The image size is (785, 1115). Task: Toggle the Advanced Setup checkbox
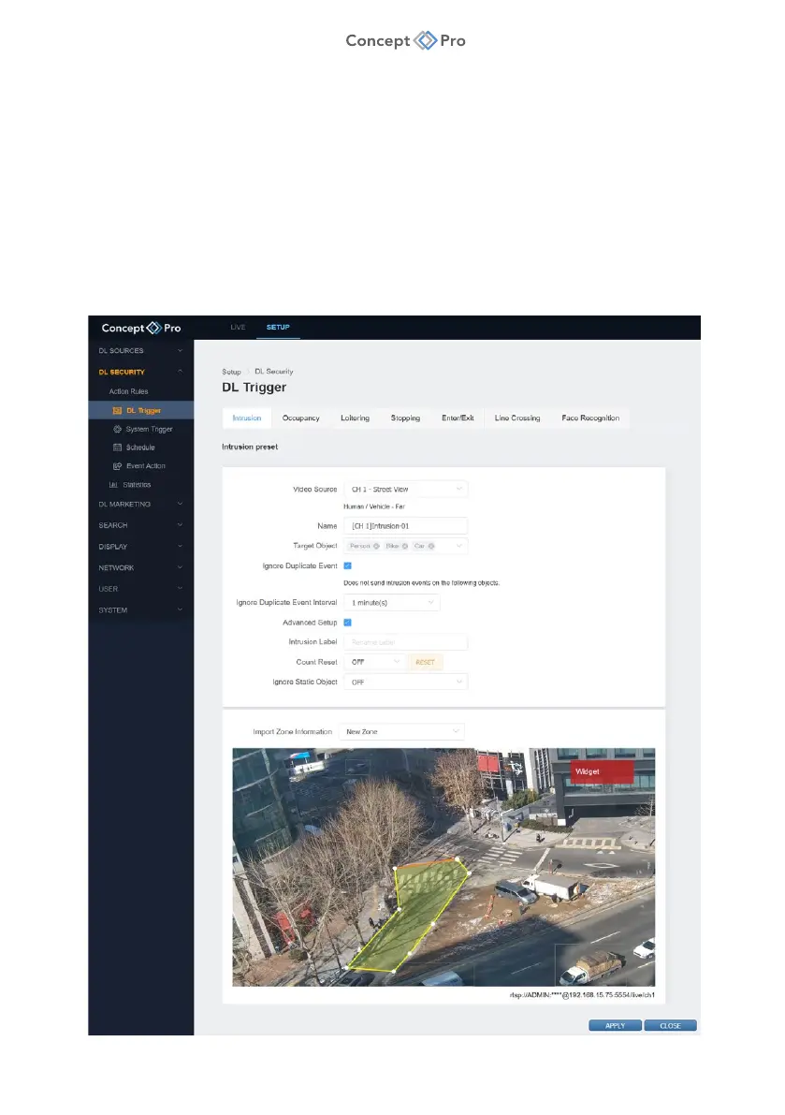[348, 623]
